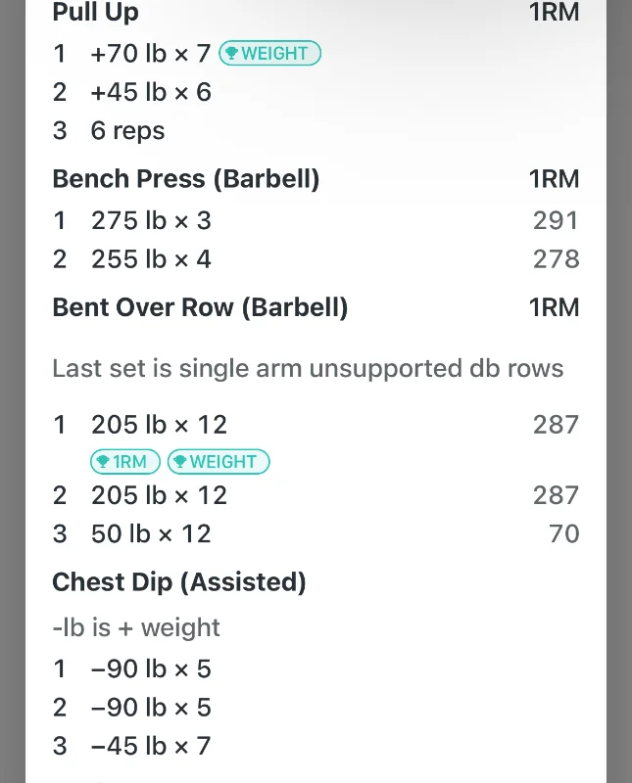
Task: Select Bench Press set 275 lb × 3
Action: [x=316, y=220]
